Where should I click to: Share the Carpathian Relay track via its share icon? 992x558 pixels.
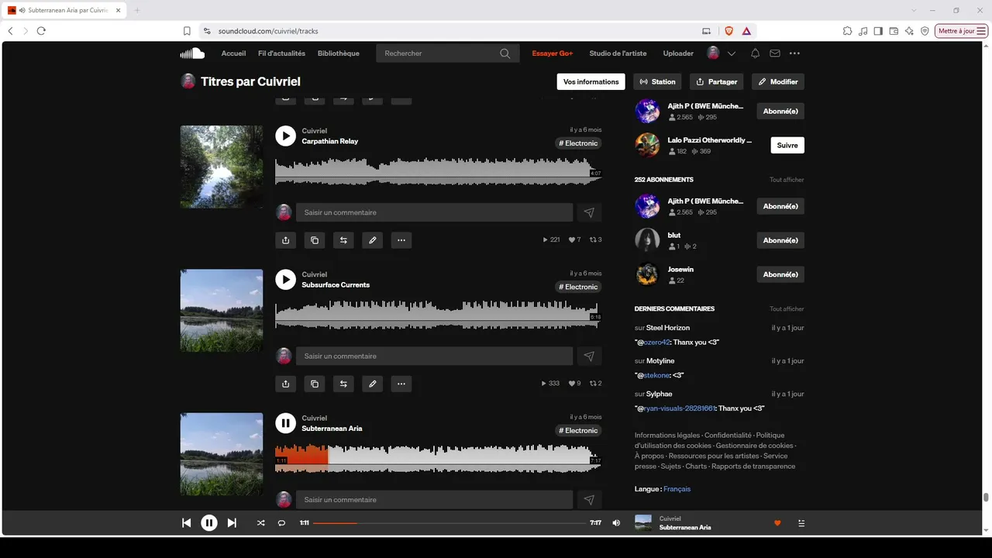click(286, 240)
